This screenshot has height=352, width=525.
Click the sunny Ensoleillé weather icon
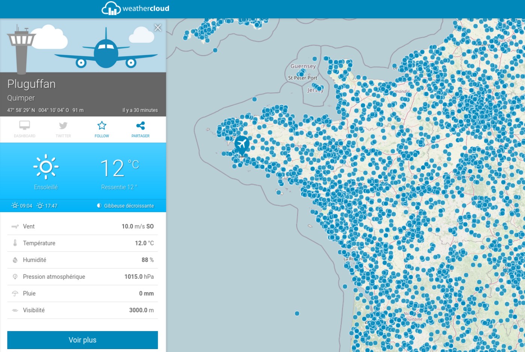(46, 167)
